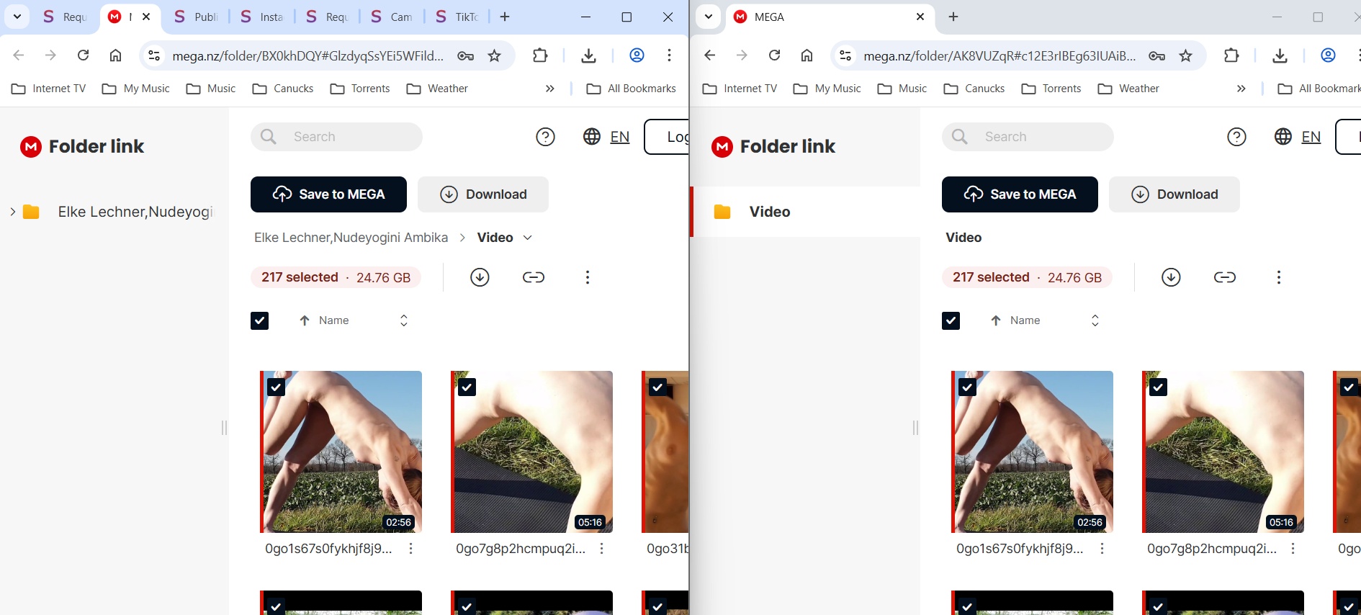
Task: Toggle select-all checkbox in left window
Action: point(260,320)
